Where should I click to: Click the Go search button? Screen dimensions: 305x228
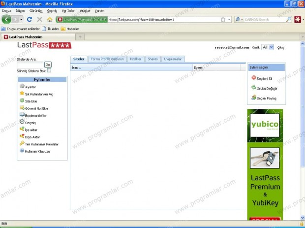(48, 65)
